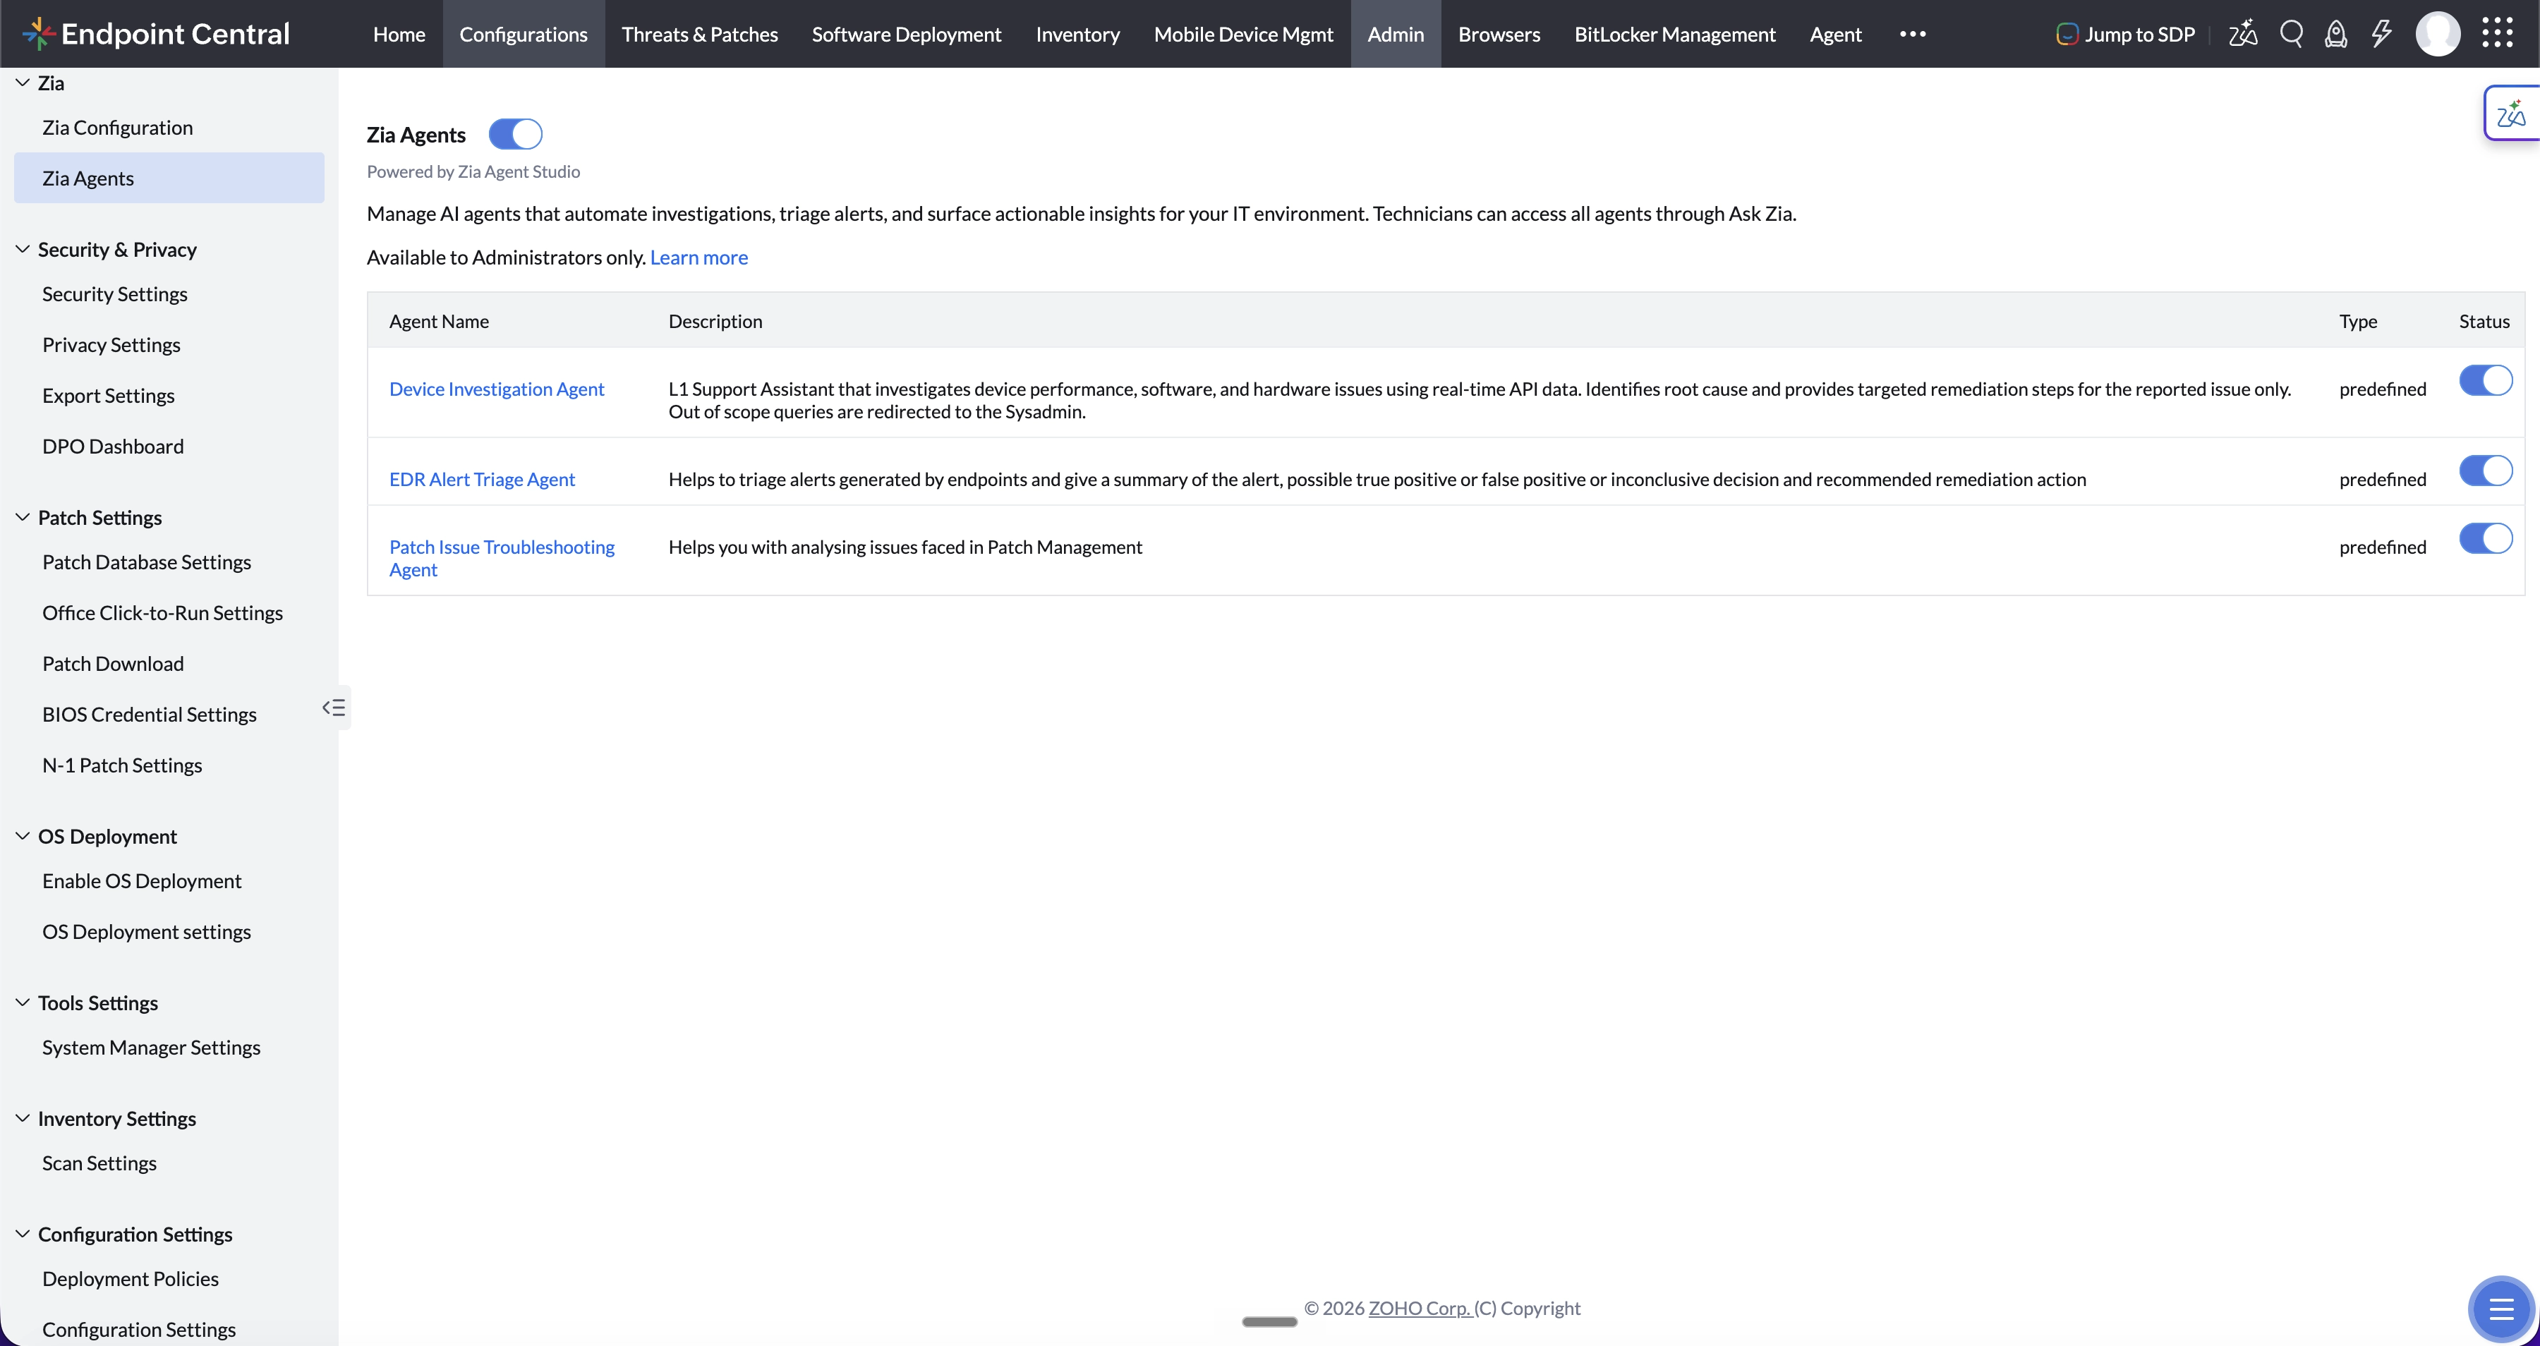Open the round blue menu button at the bottom right
The width and height of the screenshot is (2540, 1346).
[2500, 1309]
